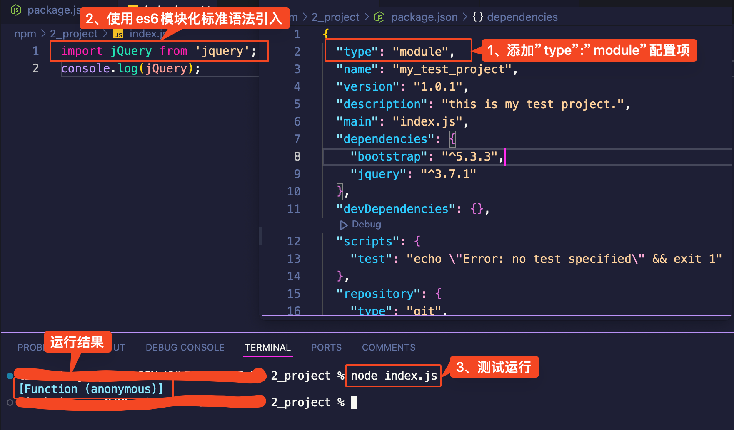734x430 pixels.
Task: Switch to the PROBLEMS panel tab
Action: (30, 347)
